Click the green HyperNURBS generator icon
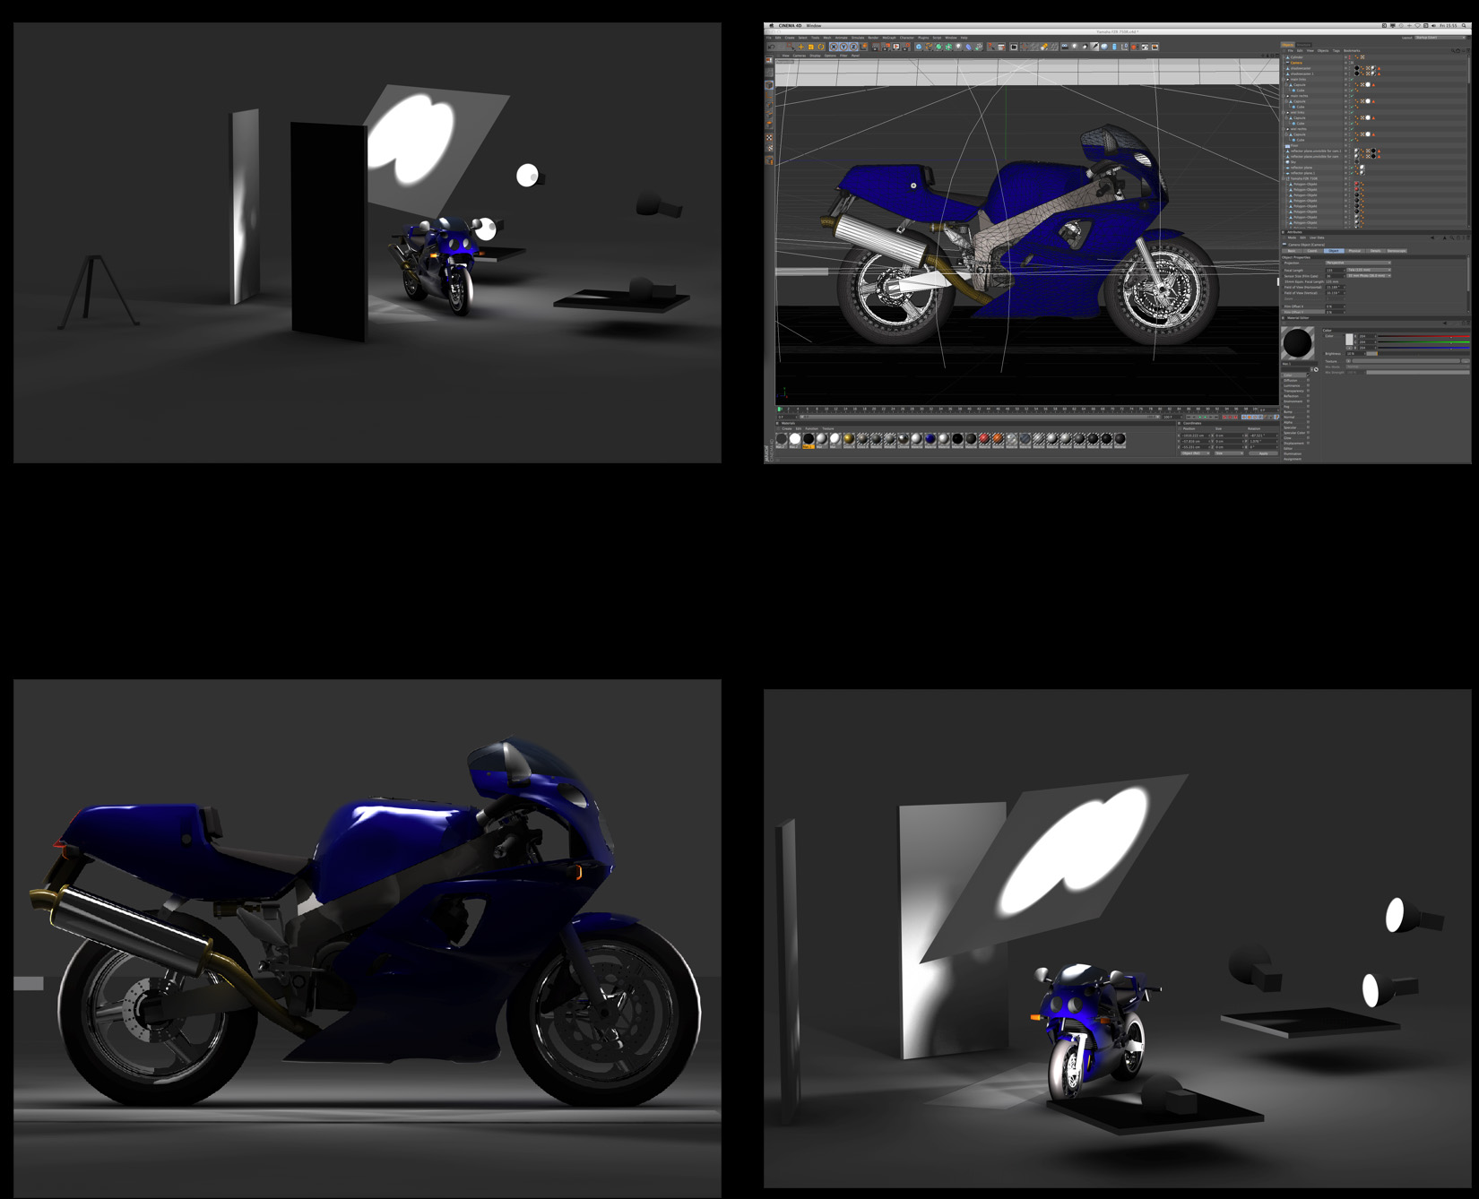The image size is (1479, 1199). pos(938,47)
